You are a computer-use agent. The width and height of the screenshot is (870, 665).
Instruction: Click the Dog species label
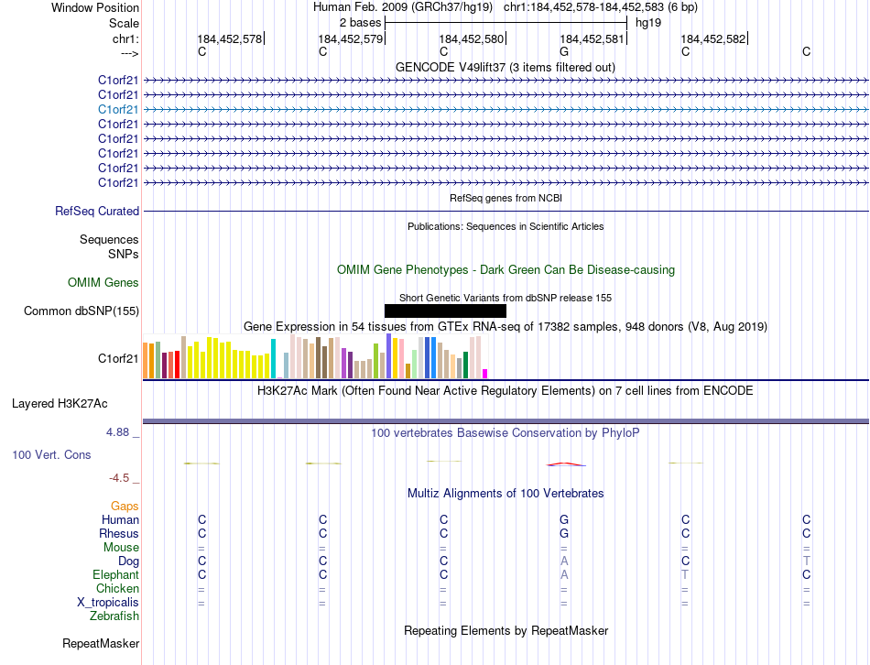(x=129, y=561)
